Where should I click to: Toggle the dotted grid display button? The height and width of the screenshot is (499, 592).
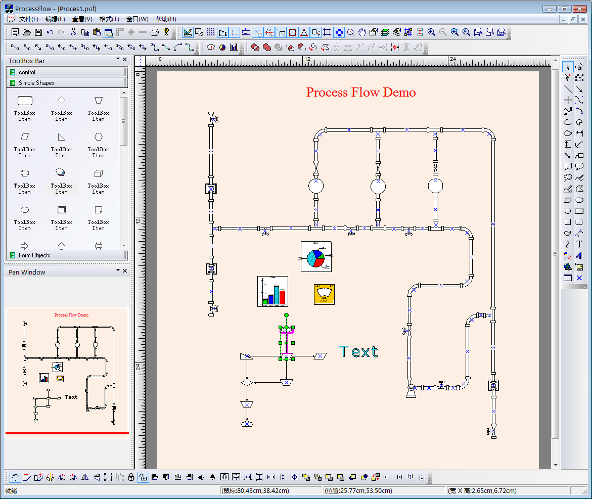point(211,32)
